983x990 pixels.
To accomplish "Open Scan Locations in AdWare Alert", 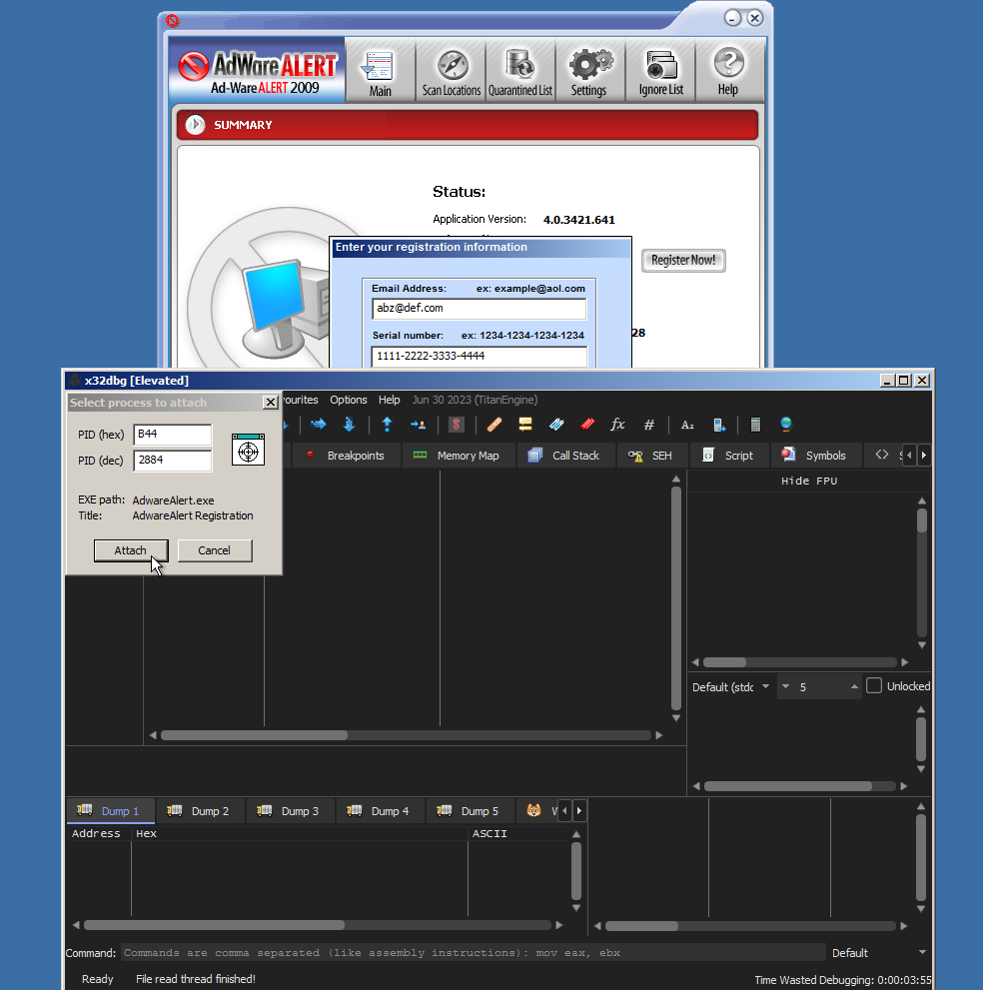I will [451, 71].
